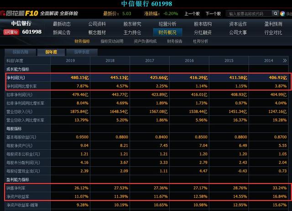292x211 pixels.
Task: Click the latest price 5.03
Action: [x=127, y=14]
